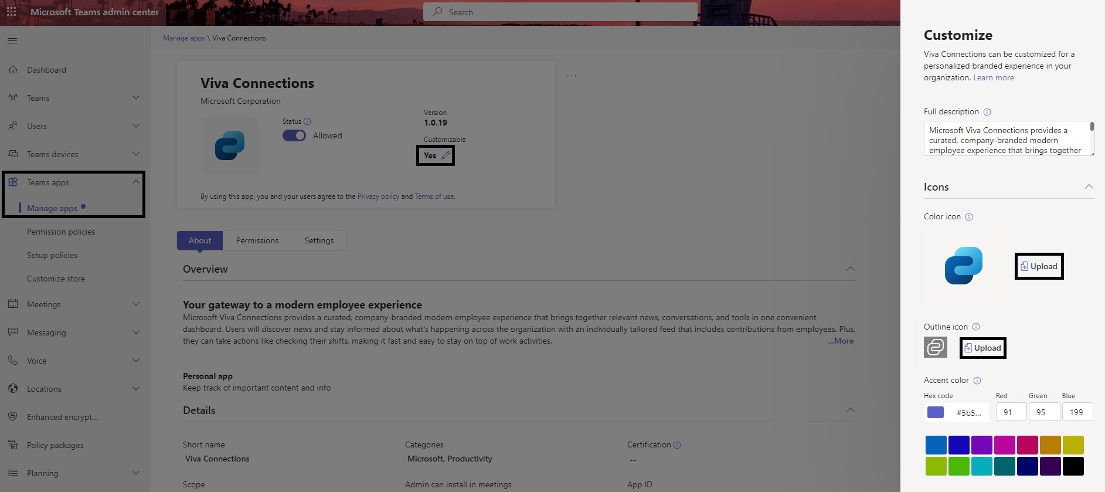1105x492 pixels.
Task: Pick the lime green accent swatch
Action: click(x=936, y=466)
